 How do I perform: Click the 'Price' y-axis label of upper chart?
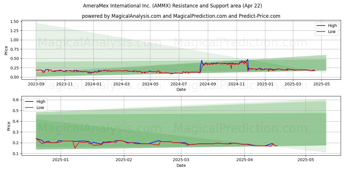pos(6,50)
